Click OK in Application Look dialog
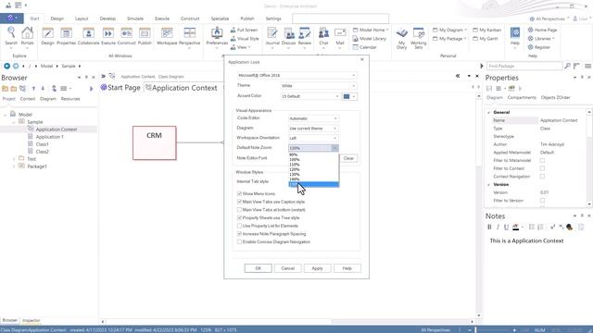The image size is (593, 333). coord(258,268)
